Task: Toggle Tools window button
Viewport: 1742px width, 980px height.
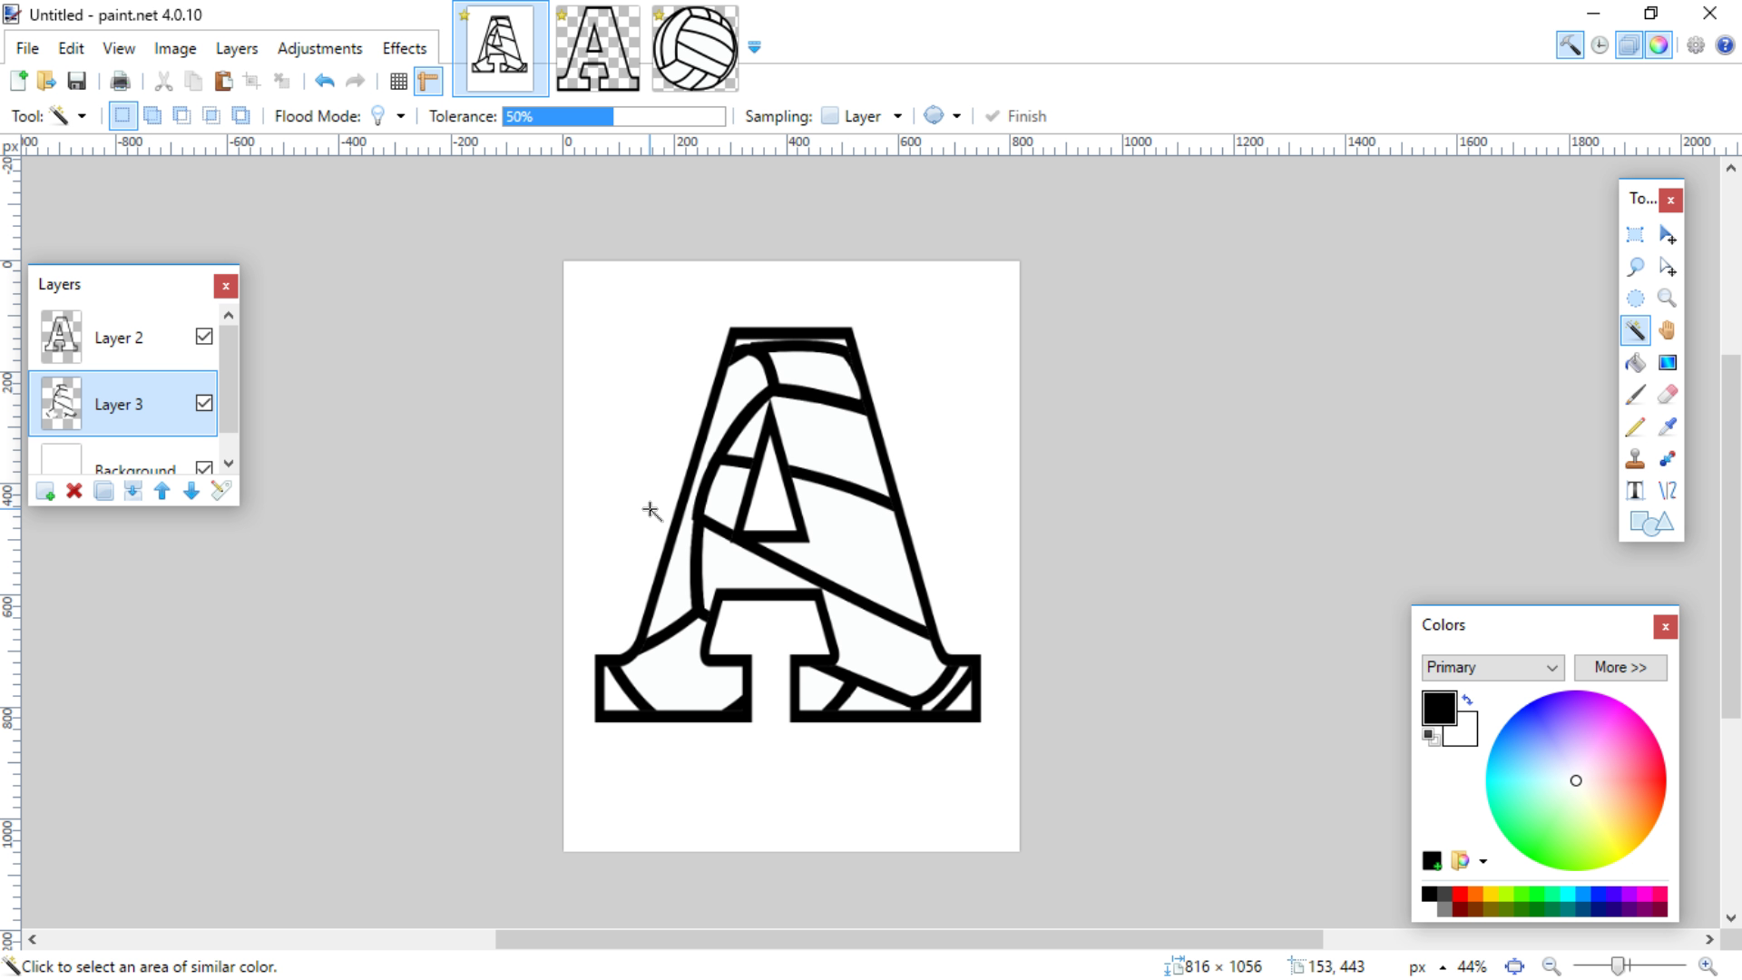Action: coord(1570,45)
